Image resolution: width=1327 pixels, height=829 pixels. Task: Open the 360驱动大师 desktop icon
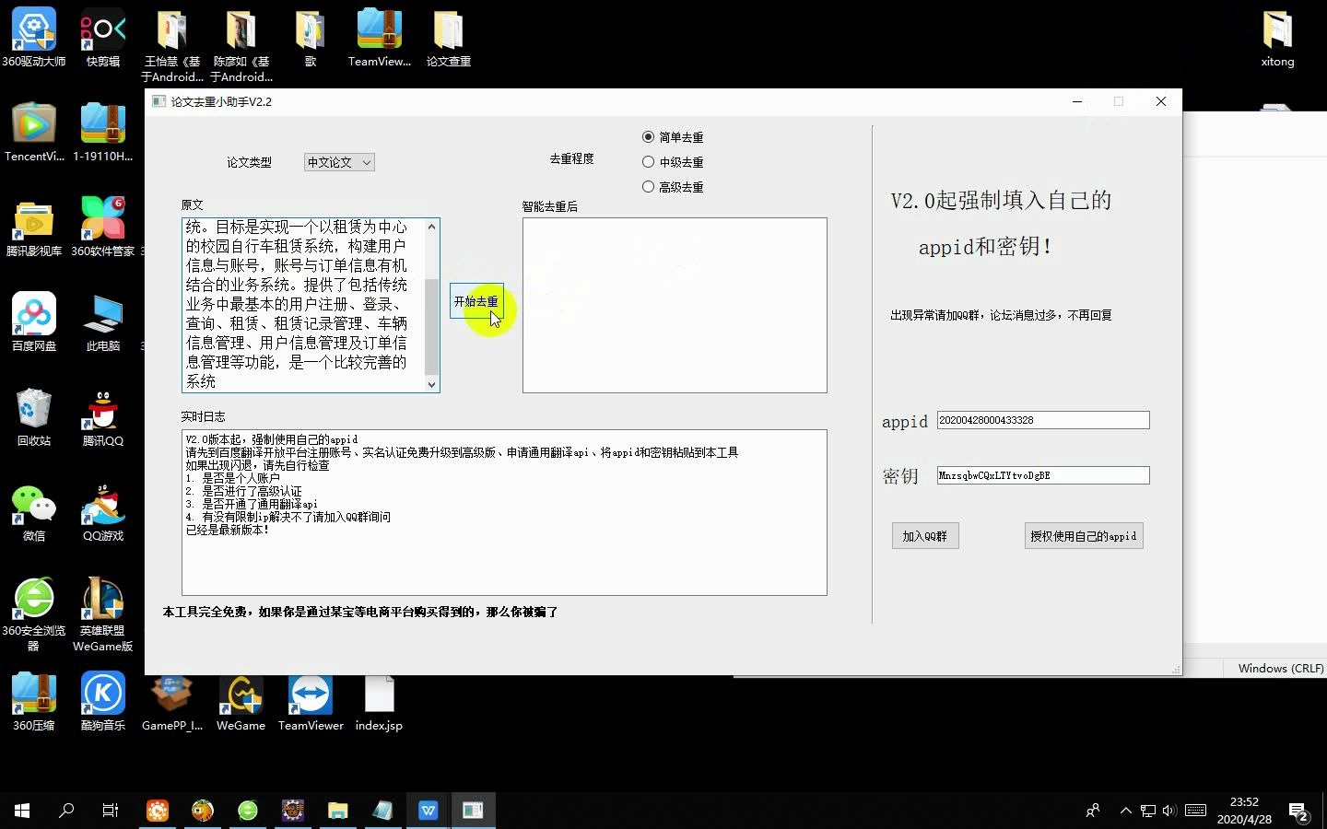click(34, 37)
